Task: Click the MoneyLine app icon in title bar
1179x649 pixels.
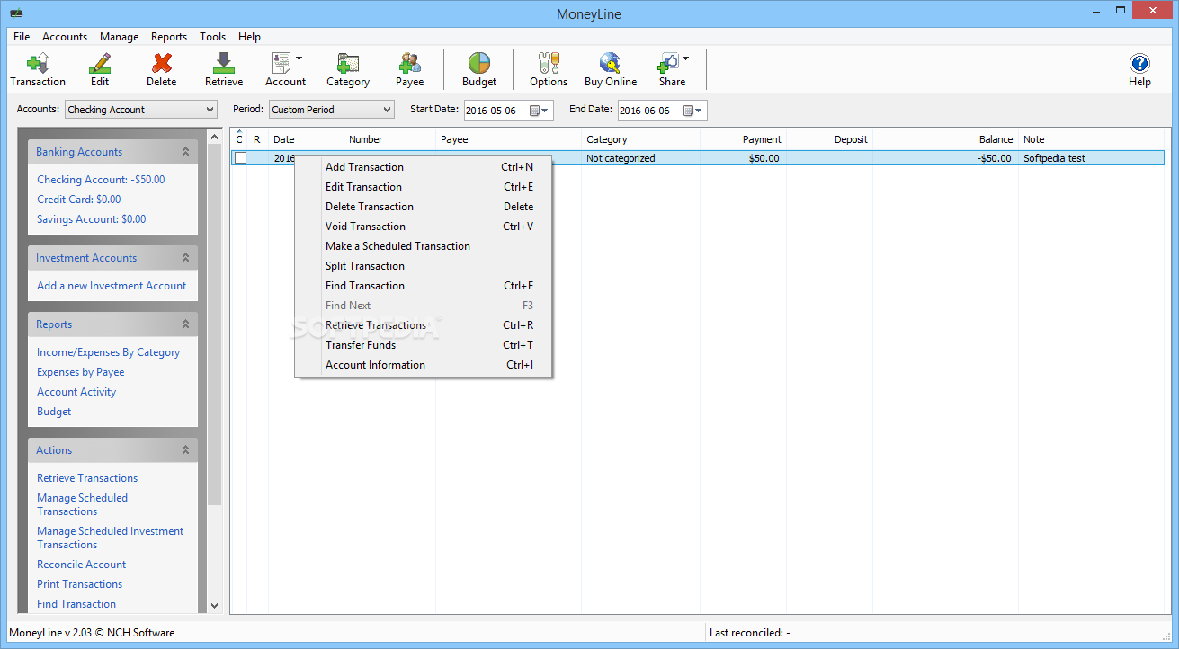Action: [x=16, y=14]
